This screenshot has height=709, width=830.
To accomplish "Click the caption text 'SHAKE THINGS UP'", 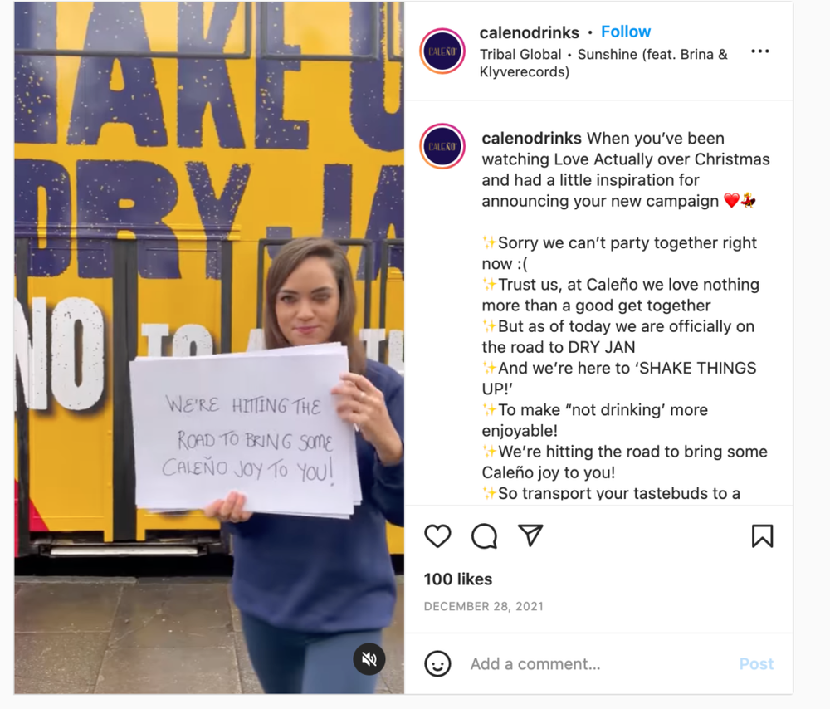I will 619,378.
